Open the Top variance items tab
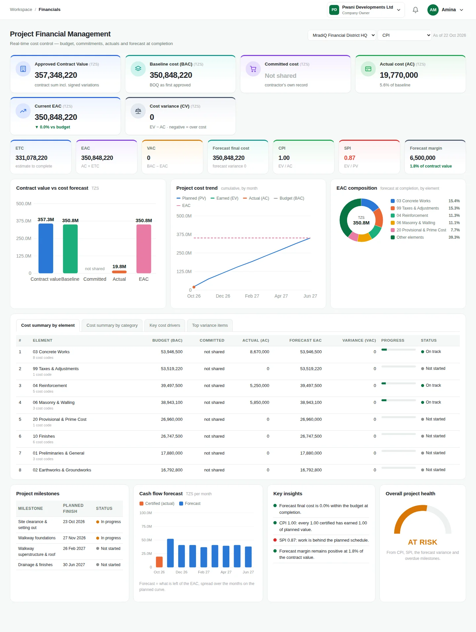Screen dimensions: 476x632 pos(210,325)
